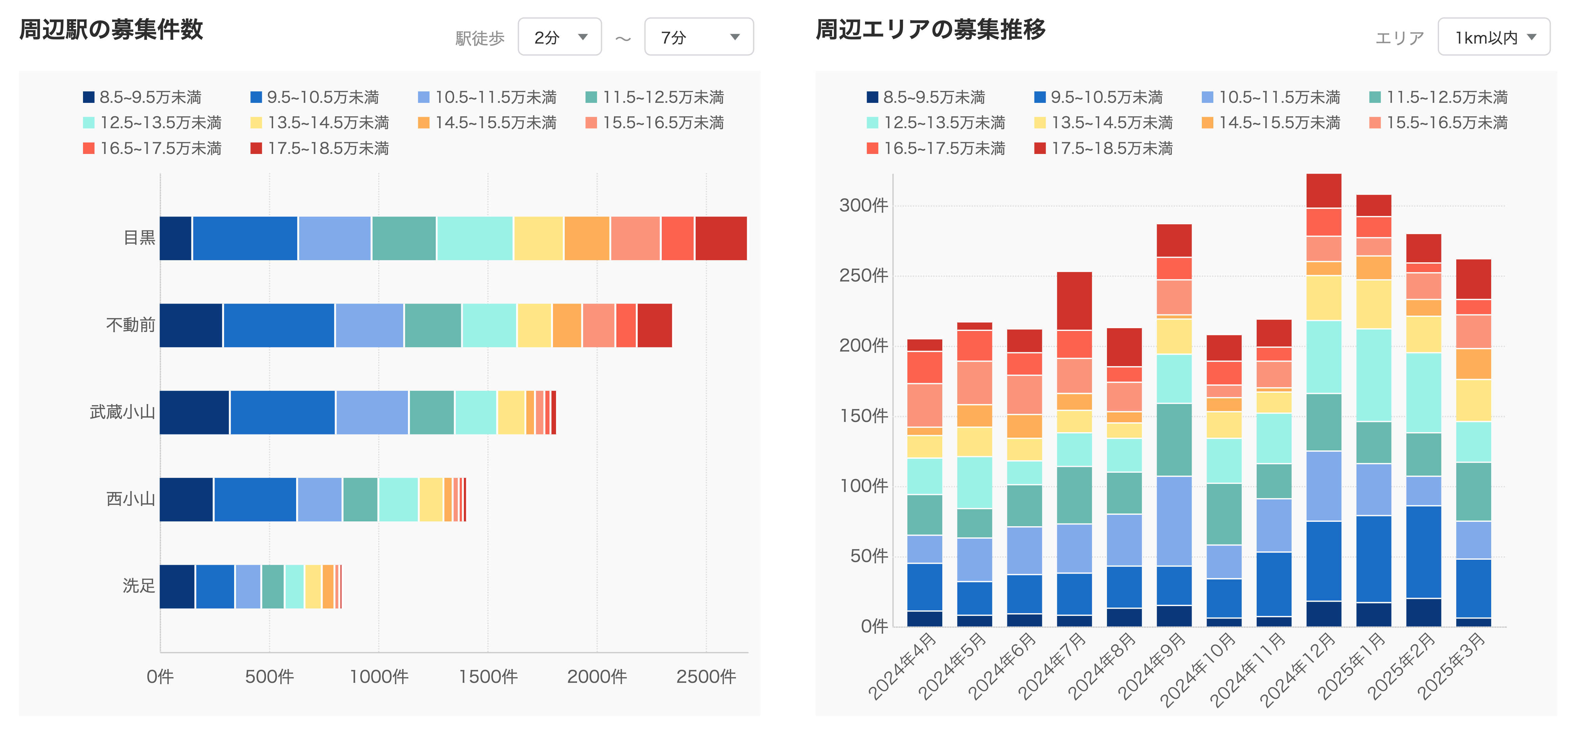Screen dimensions: 1583x735
Task: Click 13.5~14.5万未満 yellow swatch in right legend
Action: click(1040, 123)
